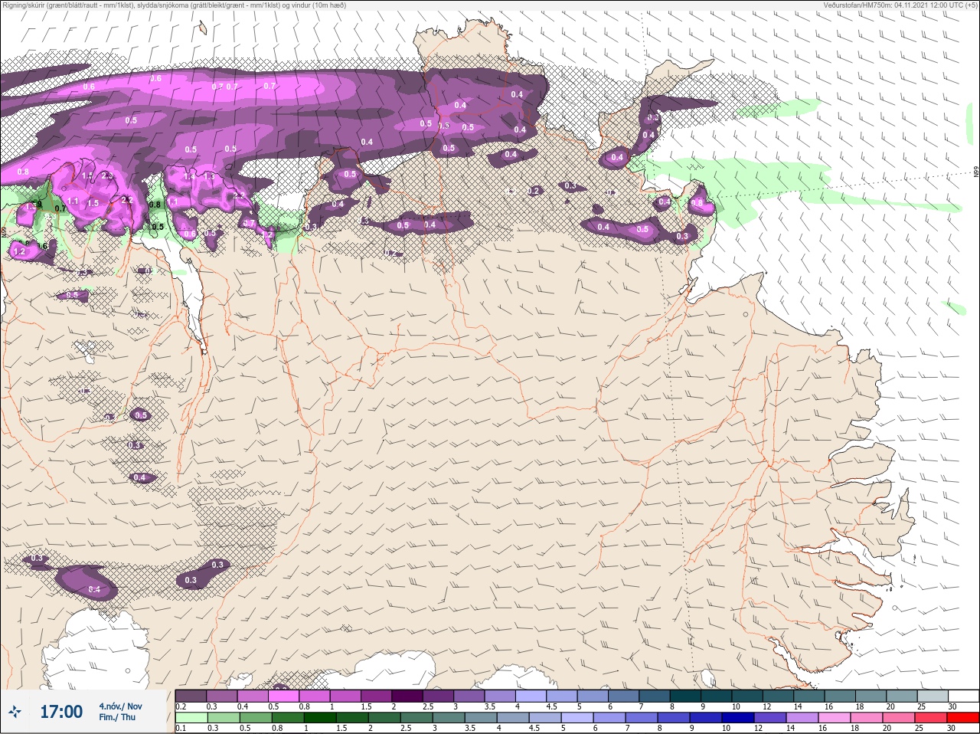Select darkest purple upper-scale swatch labeled 2

[407, 696]
